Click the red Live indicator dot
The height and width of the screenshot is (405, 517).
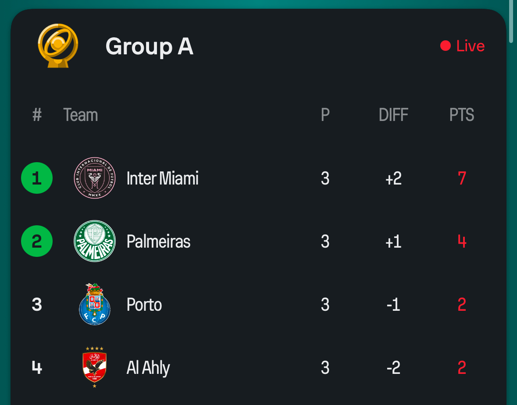point(446,46)
